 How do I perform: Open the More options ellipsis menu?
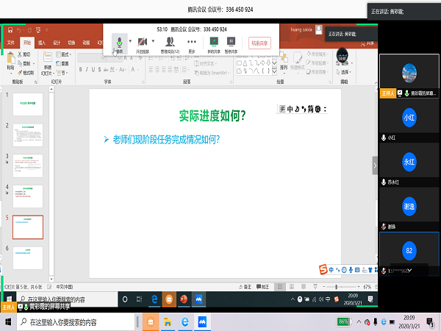(192, 43)
